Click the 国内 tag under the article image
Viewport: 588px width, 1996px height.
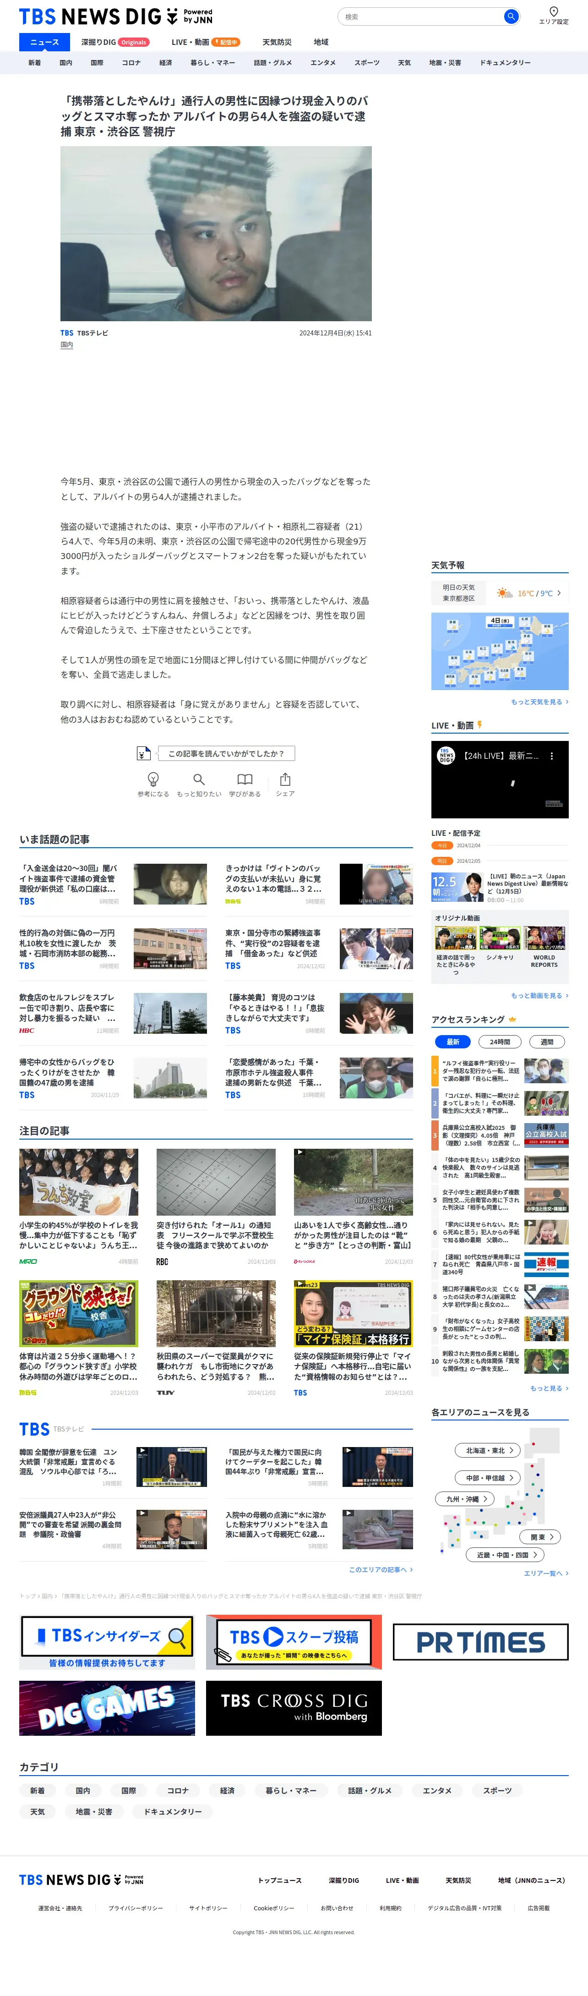(x=66, y=345)
